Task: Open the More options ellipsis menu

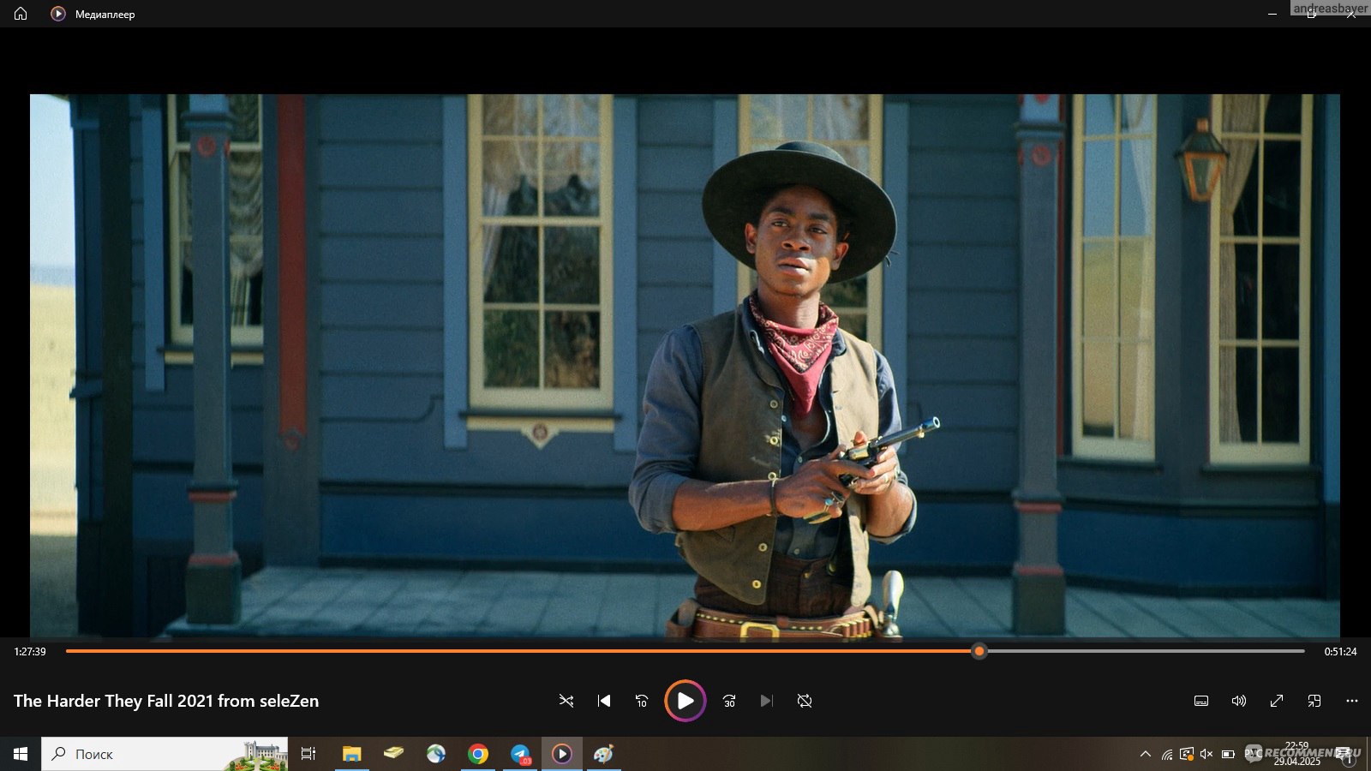Action: 1352,701
